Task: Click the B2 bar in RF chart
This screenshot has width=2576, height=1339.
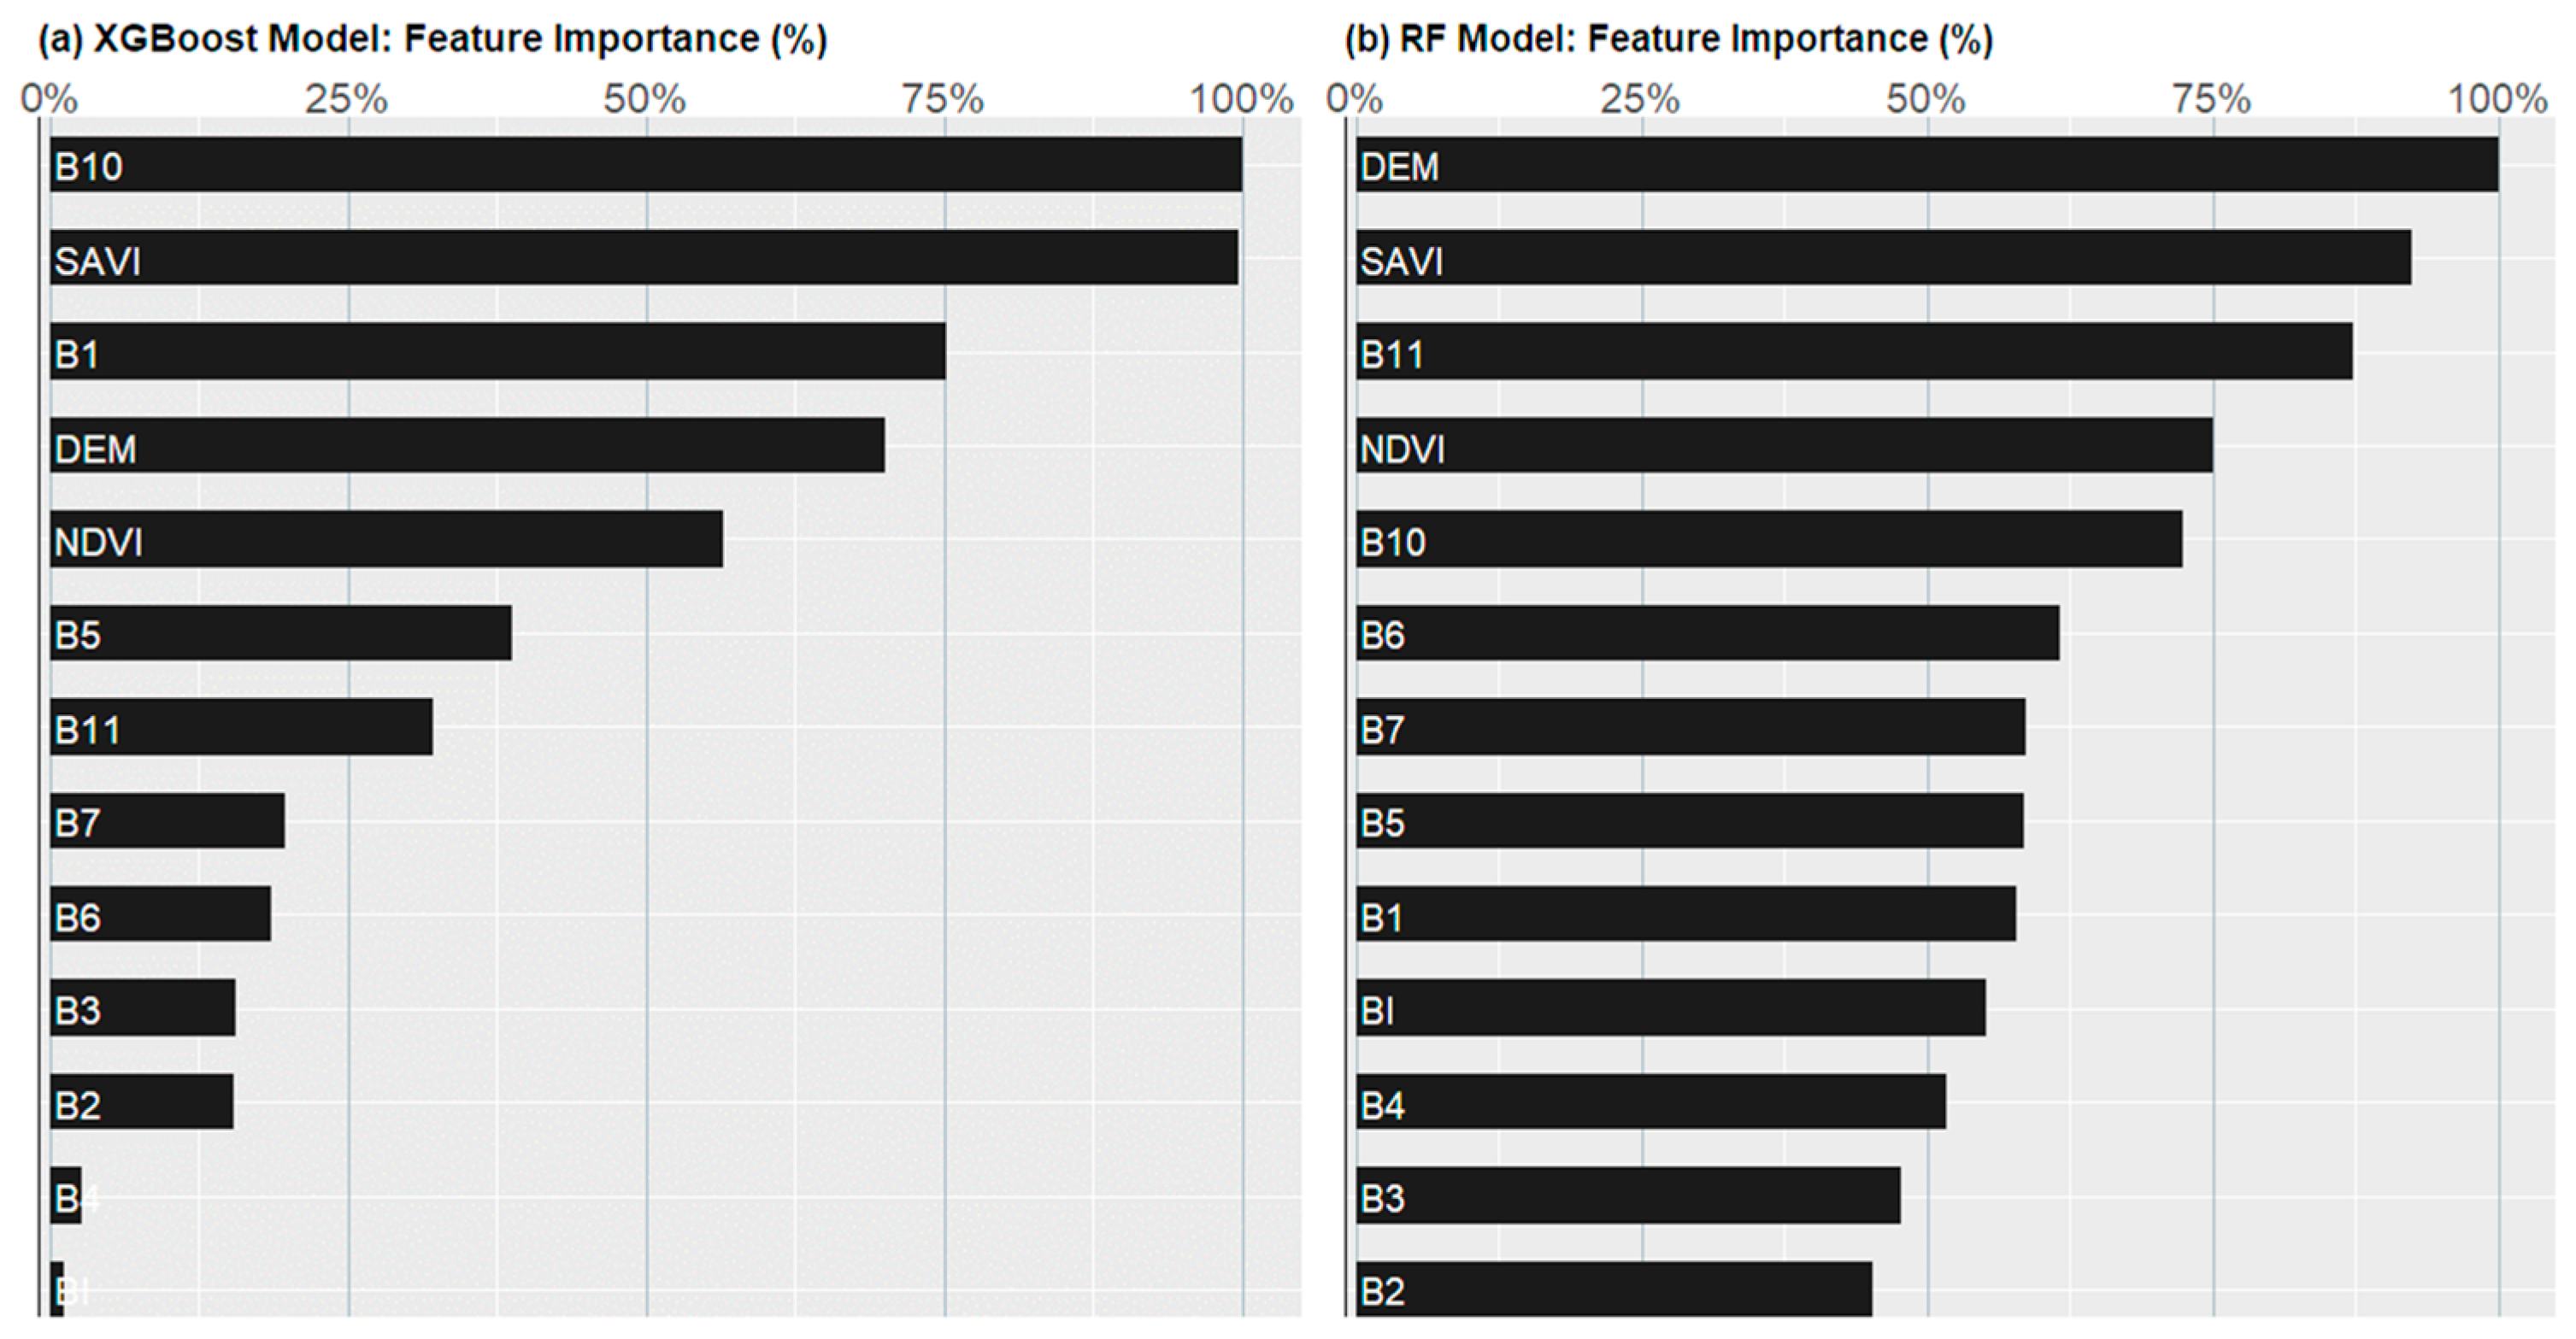Action: (x=1614, y=1289)
